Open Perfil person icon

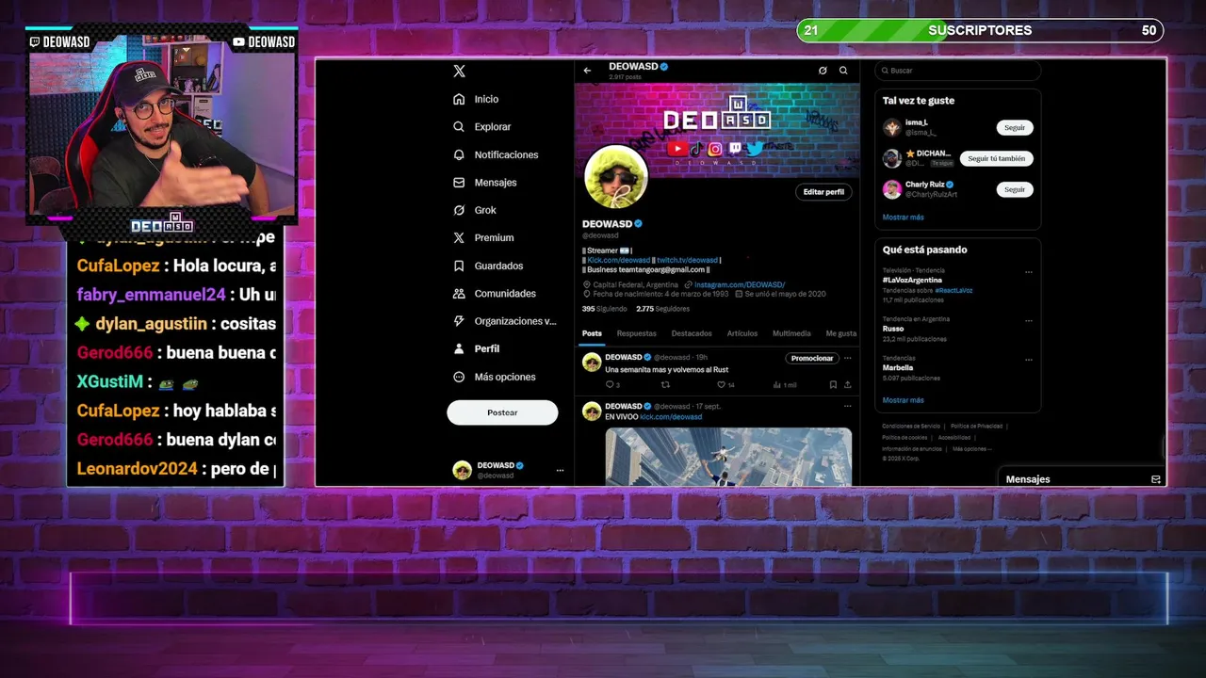point(459,348)
